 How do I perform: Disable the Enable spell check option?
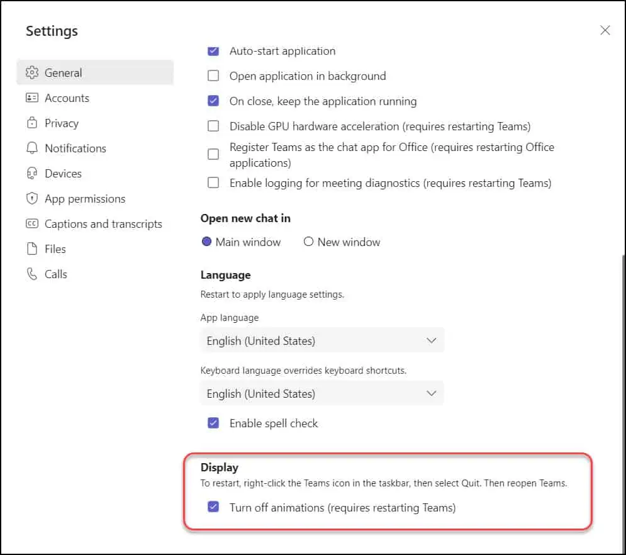point(213,423)
